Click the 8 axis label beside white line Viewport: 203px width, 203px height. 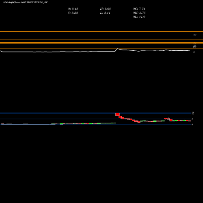click(x=194, y=52)
